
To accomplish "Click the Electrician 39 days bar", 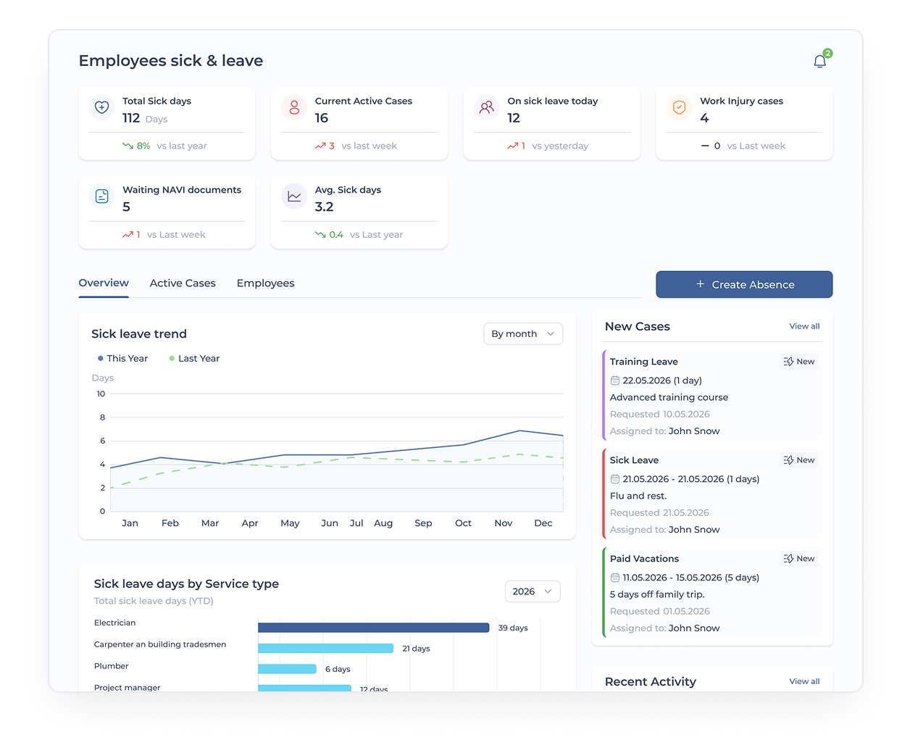I will click(x=374, y=628).
